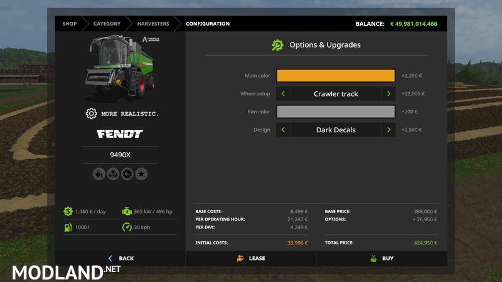Click the Back button
This screenshot has width=502, height=282.
coord(121,258)
